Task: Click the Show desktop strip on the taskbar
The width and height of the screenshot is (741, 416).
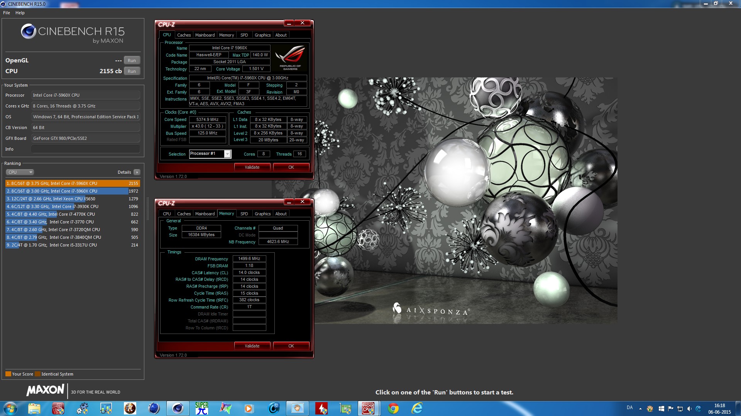Action: 738,409
